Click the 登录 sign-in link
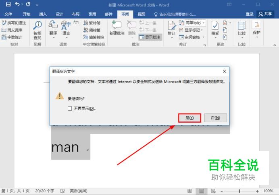Screen dimensions: 279x195 [250, 14]
